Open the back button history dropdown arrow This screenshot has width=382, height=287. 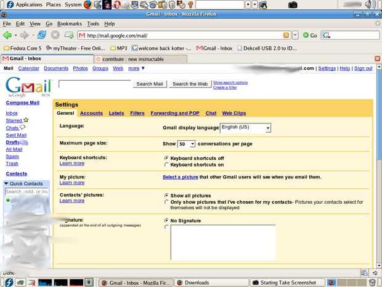(x=16, y=35)
